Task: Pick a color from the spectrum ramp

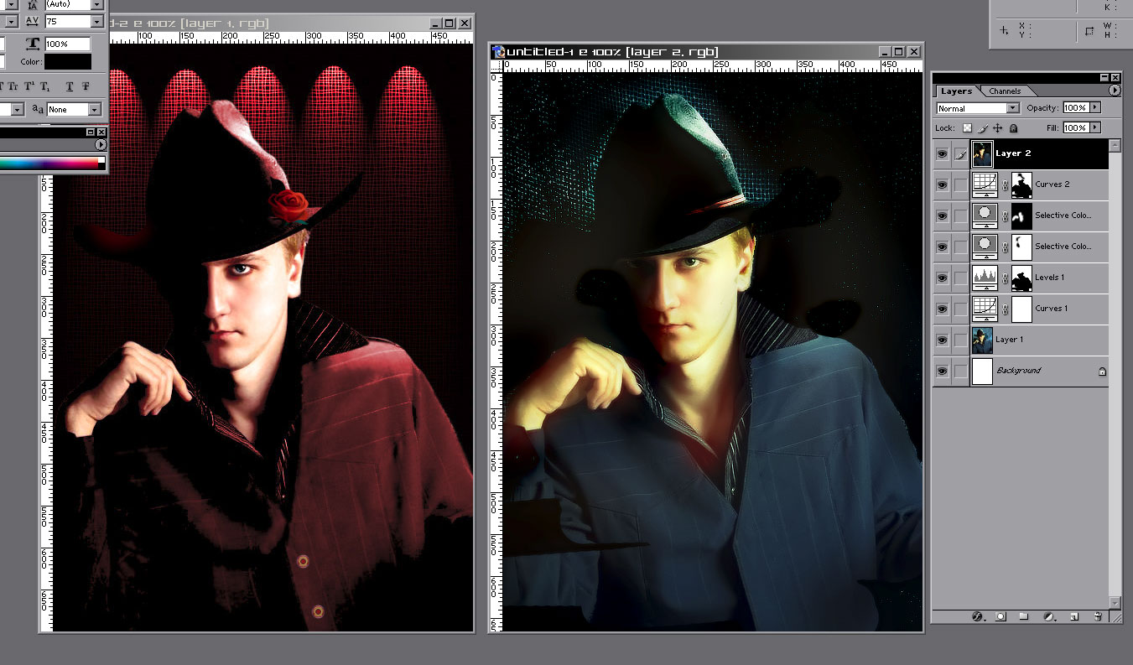Action: [50, 164]
